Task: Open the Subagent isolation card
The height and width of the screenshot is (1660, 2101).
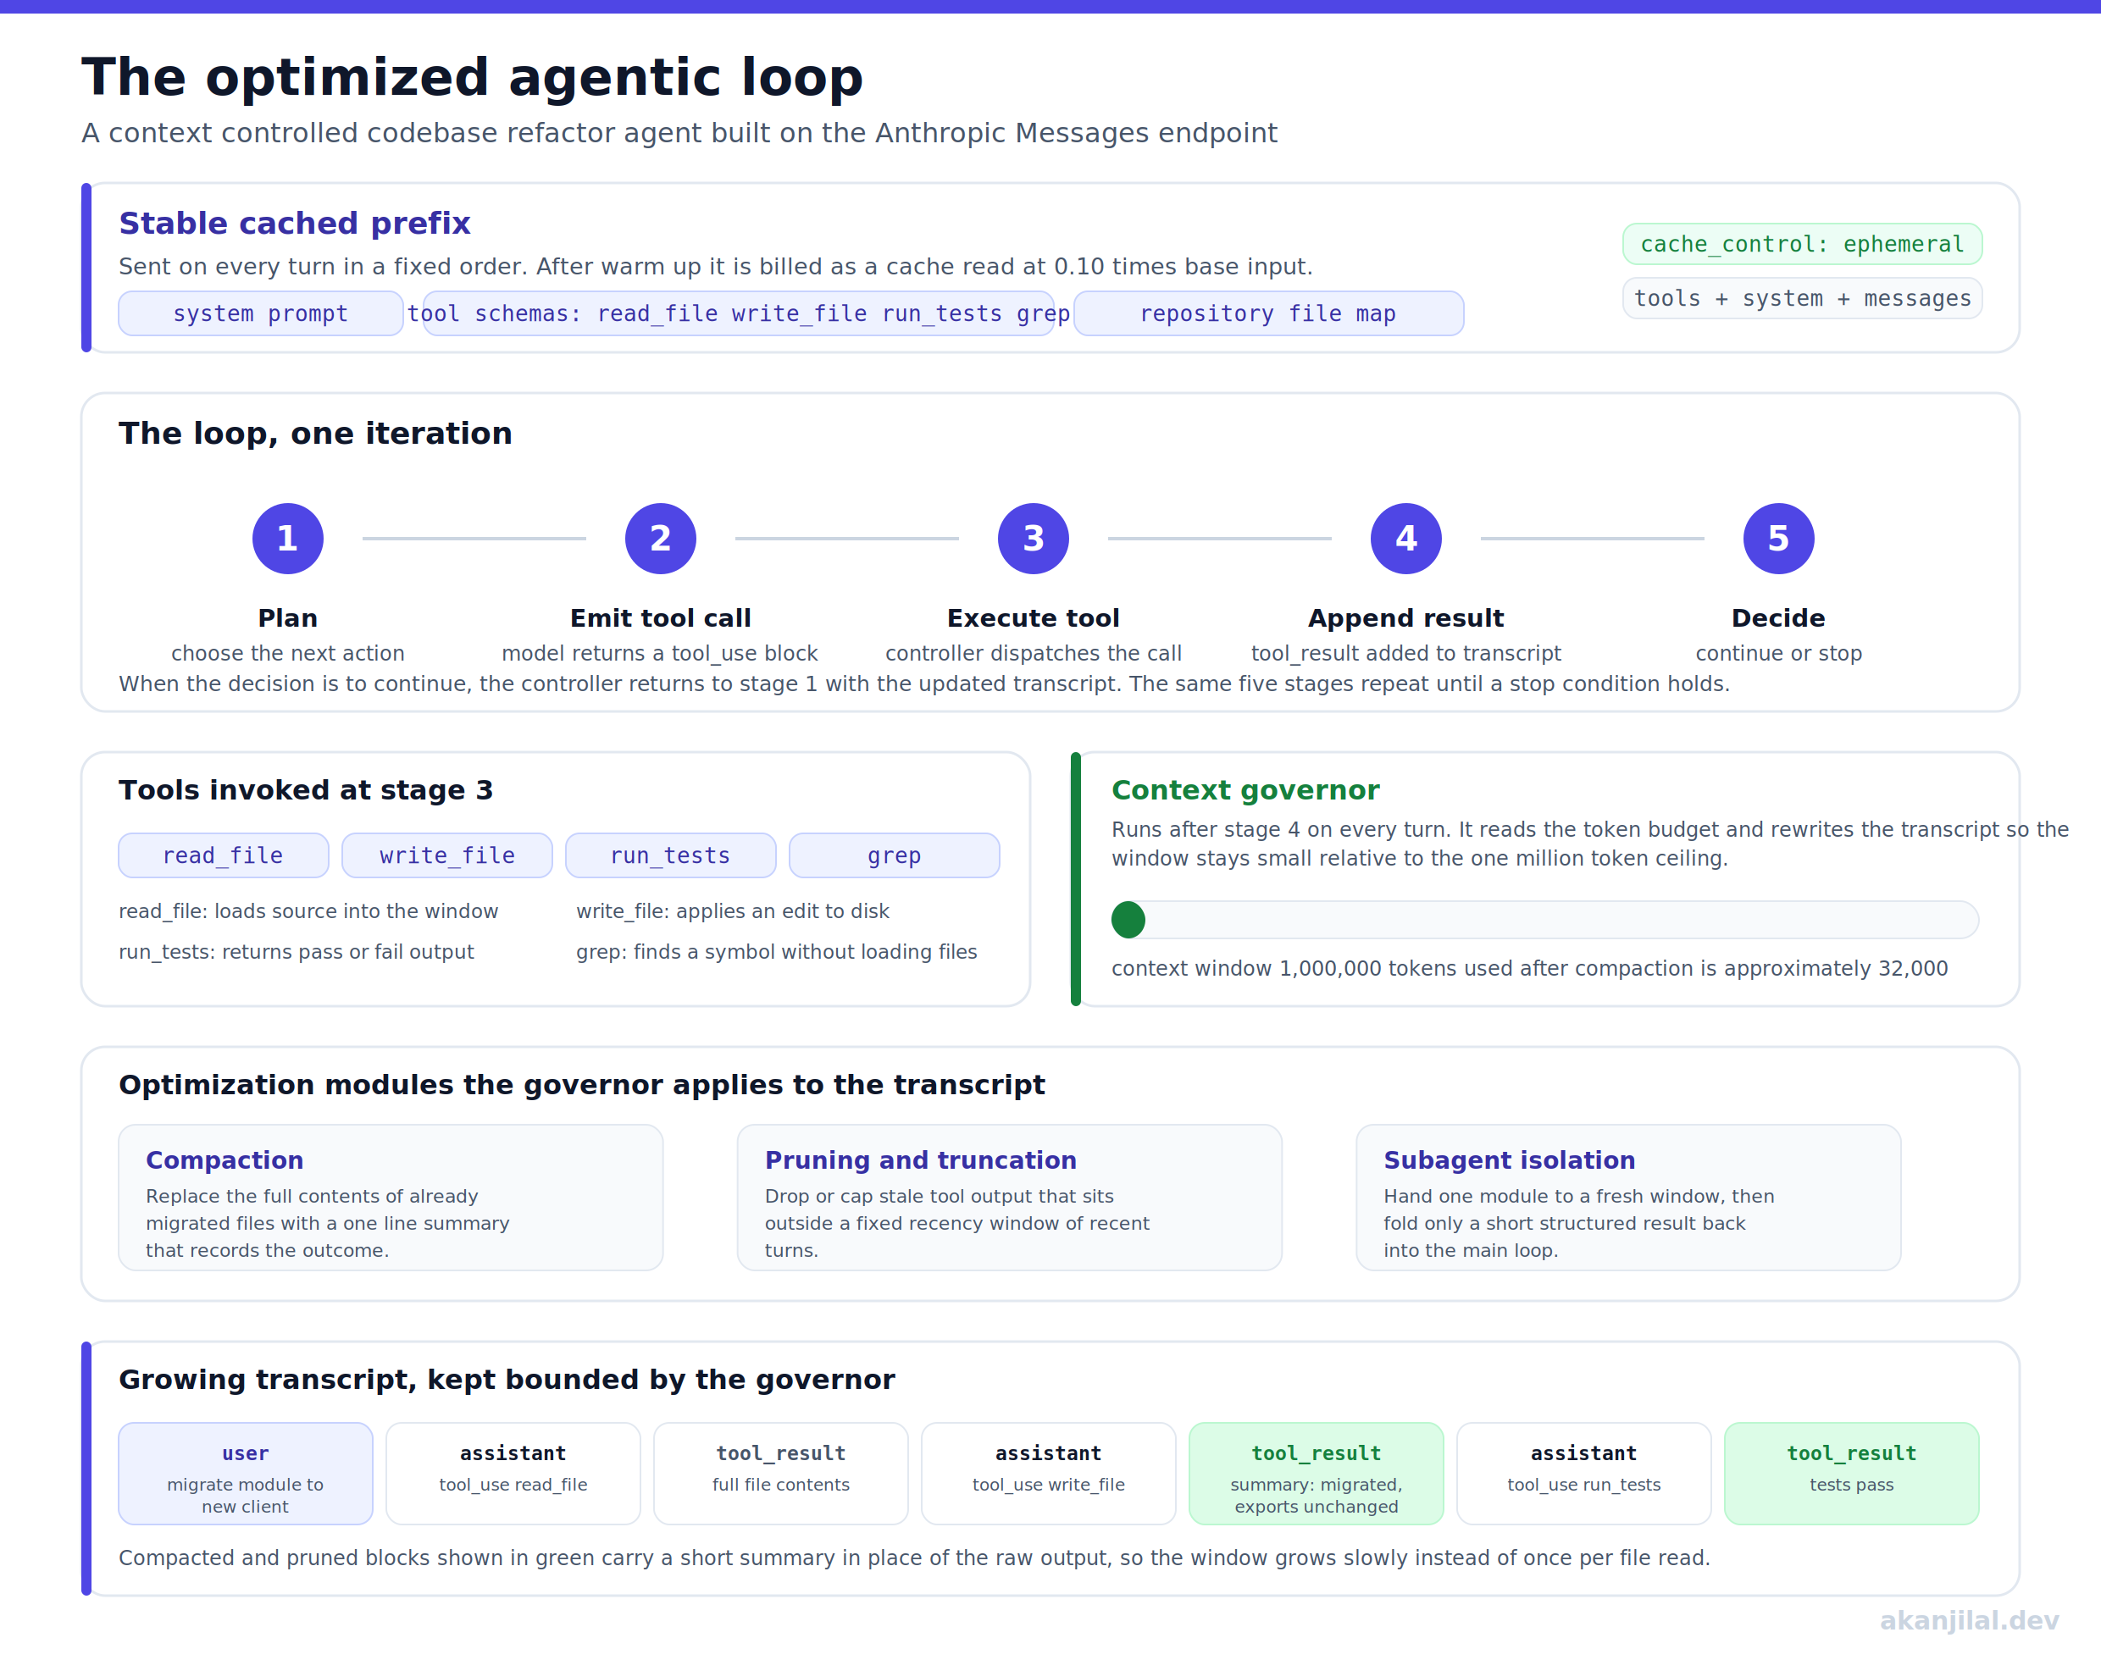Action: [1628, 1198]
